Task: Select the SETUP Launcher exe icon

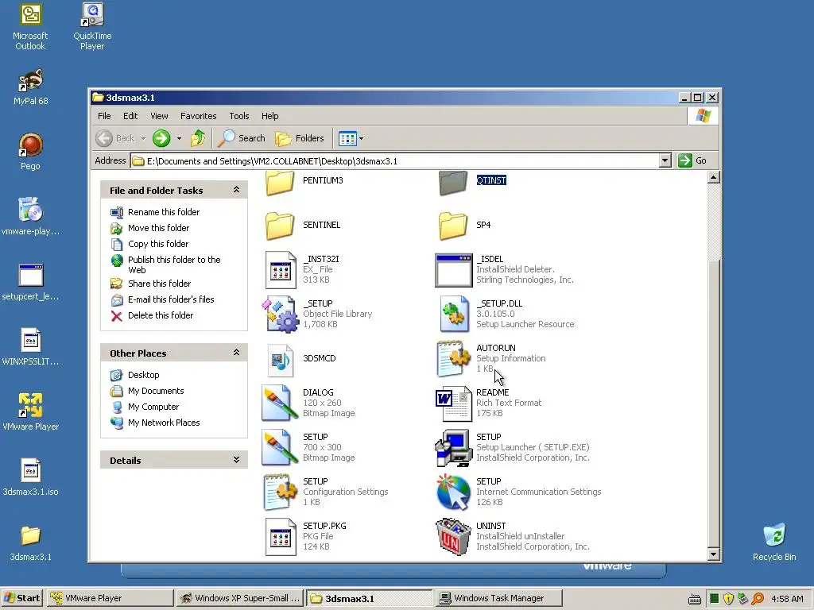Action: click(454, 448)
